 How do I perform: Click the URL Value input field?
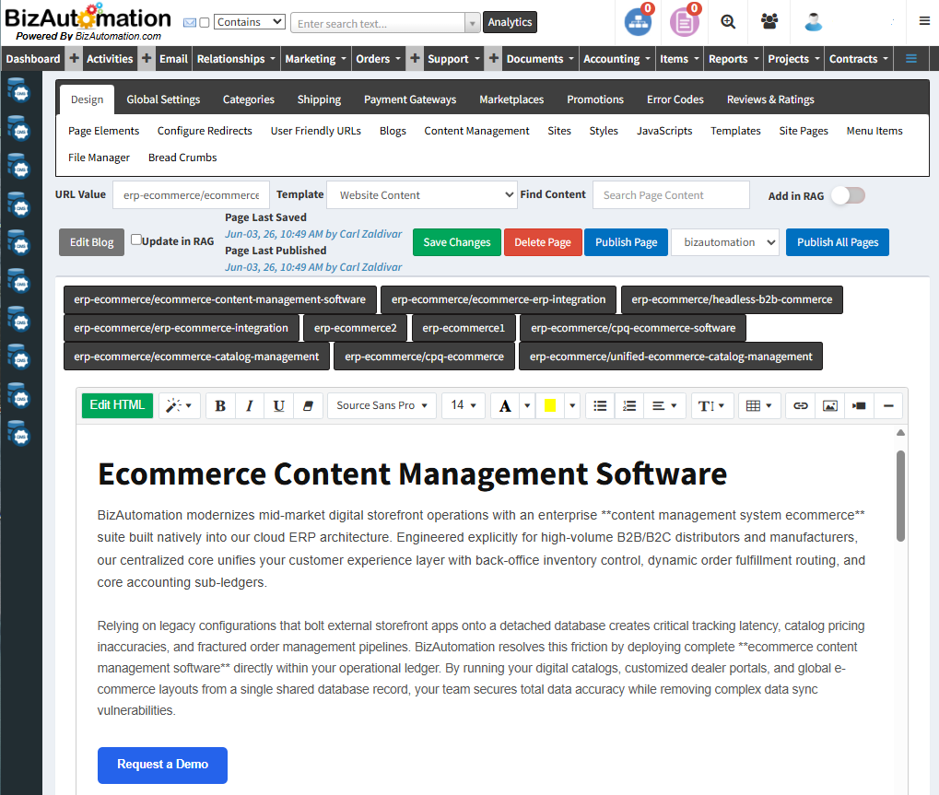(191, 195)
